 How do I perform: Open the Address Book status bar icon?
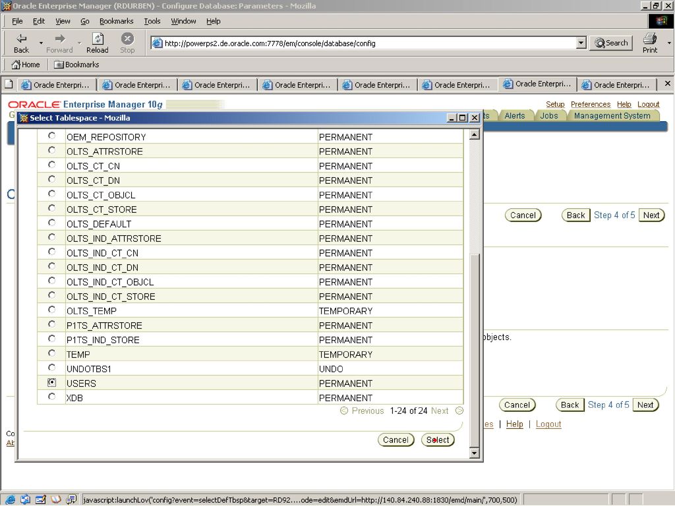point(56,499)
